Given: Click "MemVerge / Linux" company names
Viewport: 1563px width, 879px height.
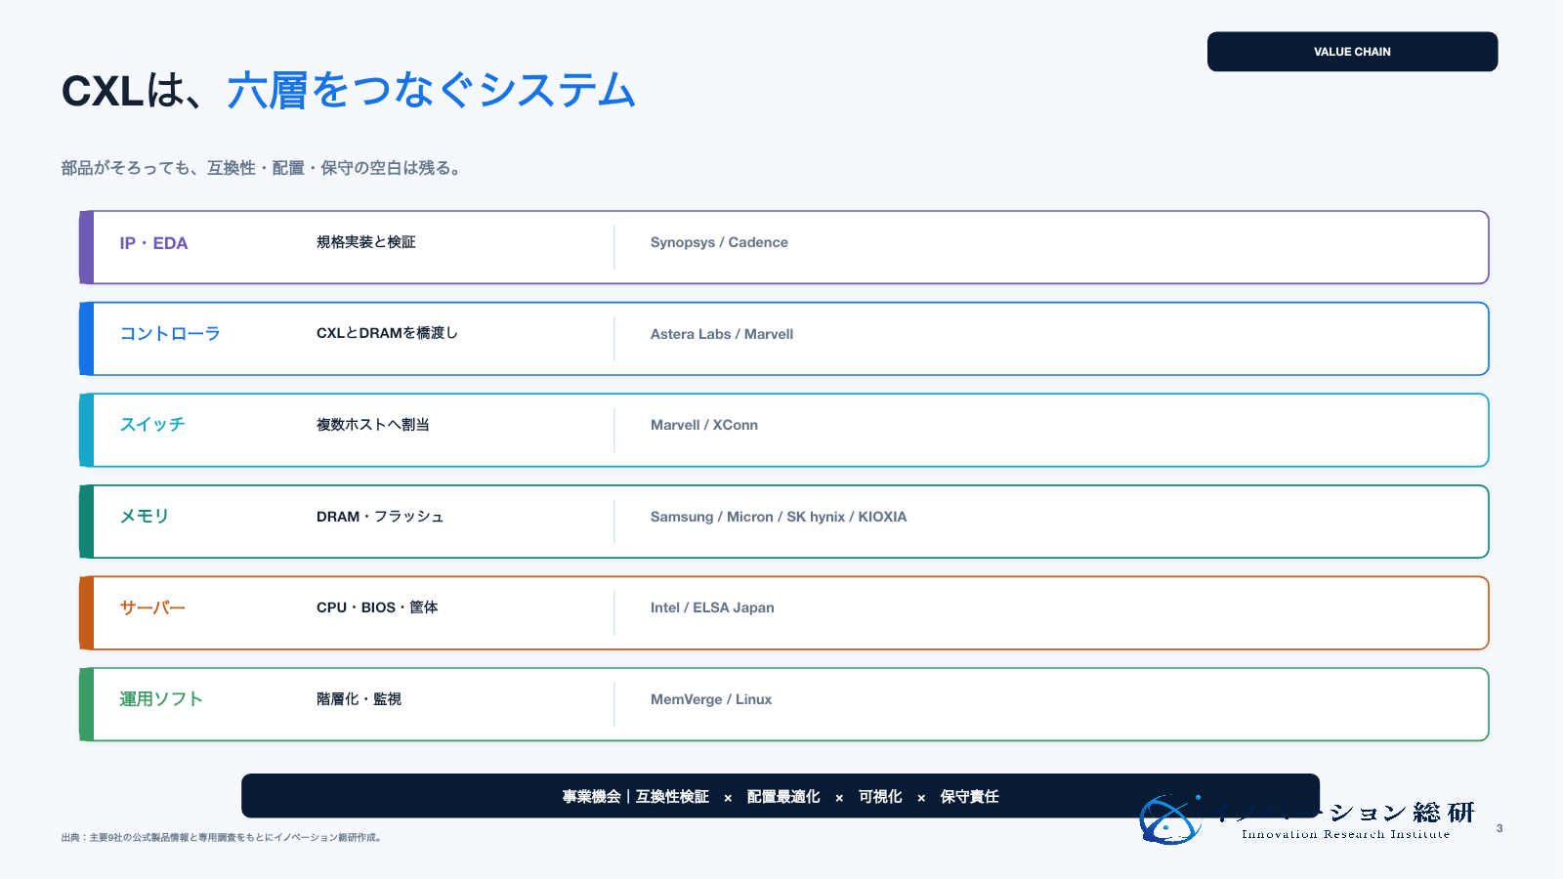Looking at the screenshot, I should 711,699.
